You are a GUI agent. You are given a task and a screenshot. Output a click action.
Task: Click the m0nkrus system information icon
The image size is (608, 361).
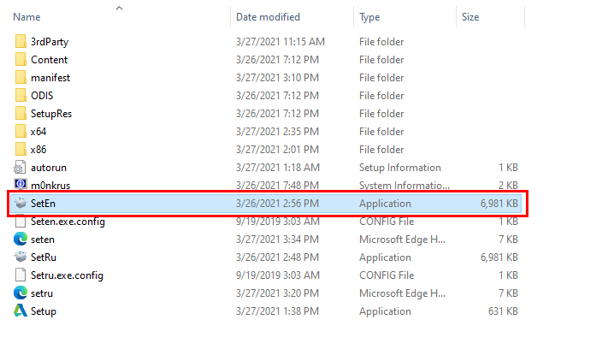point(21,186)
